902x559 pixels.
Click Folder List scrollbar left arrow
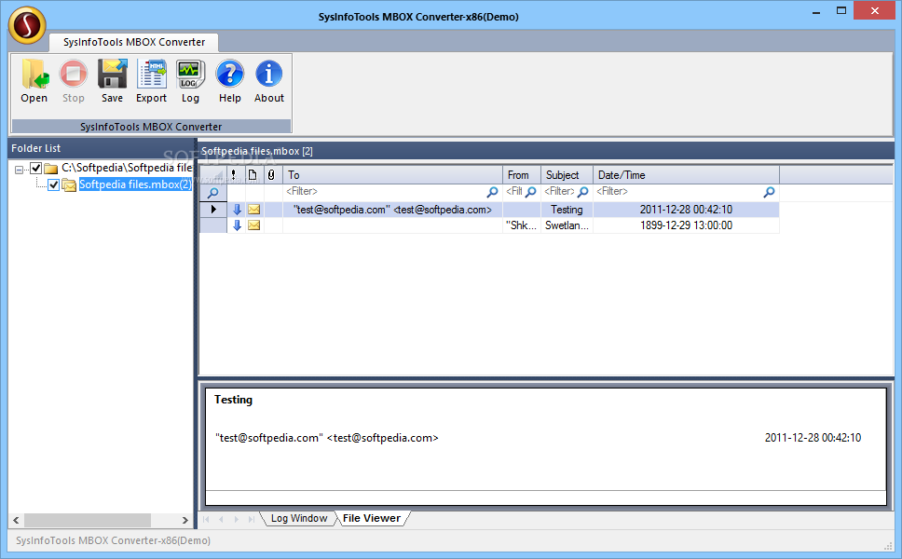16,520
